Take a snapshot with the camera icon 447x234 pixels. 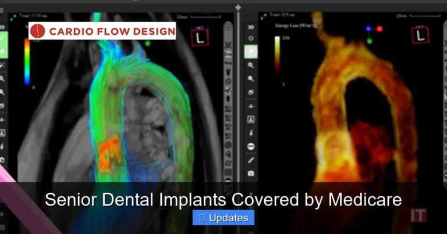tap(251, 173)
